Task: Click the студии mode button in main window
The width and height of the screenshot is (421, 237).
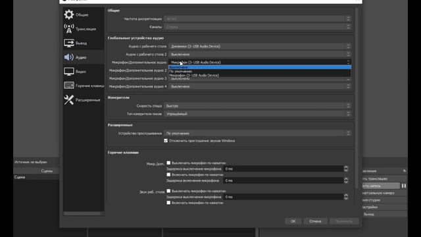Action: tap(384, 200)
